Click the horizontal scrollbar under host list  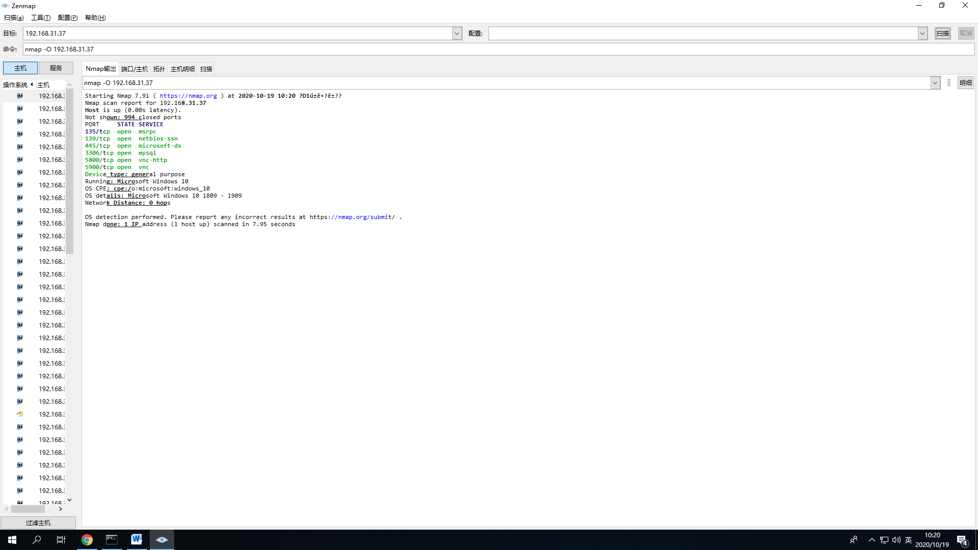point(28,509)
